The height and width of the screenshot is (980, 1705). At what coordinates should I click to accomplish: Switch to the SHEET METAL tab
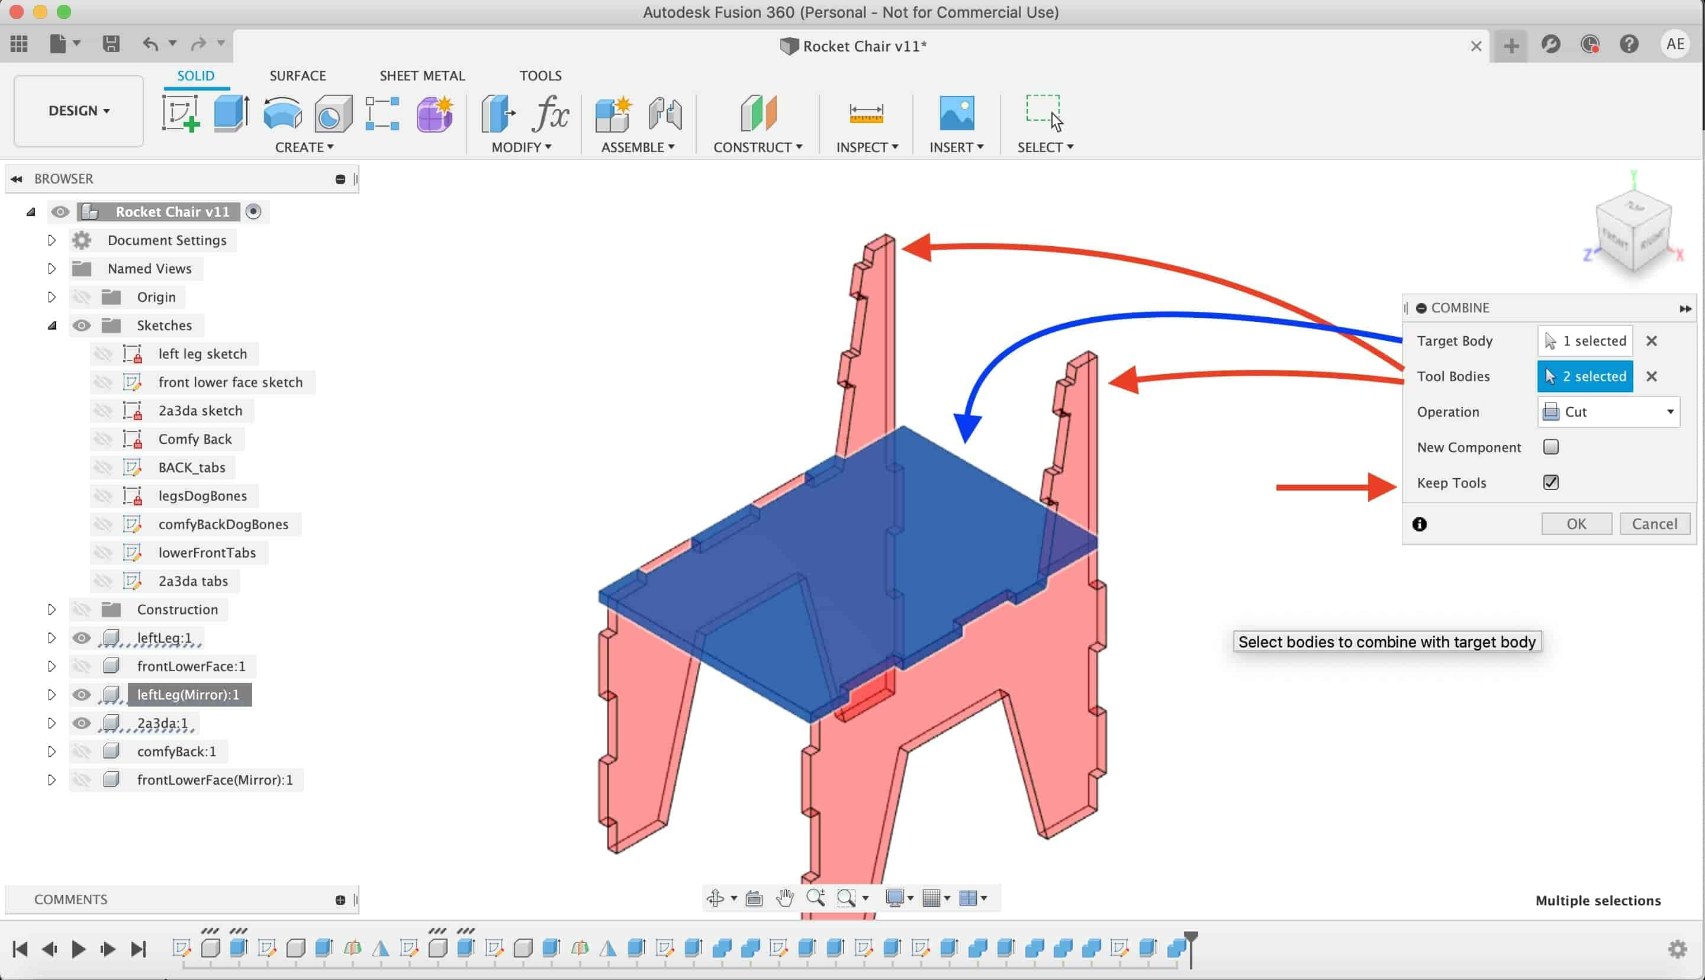pyautogui.click(x=422, y=75)
